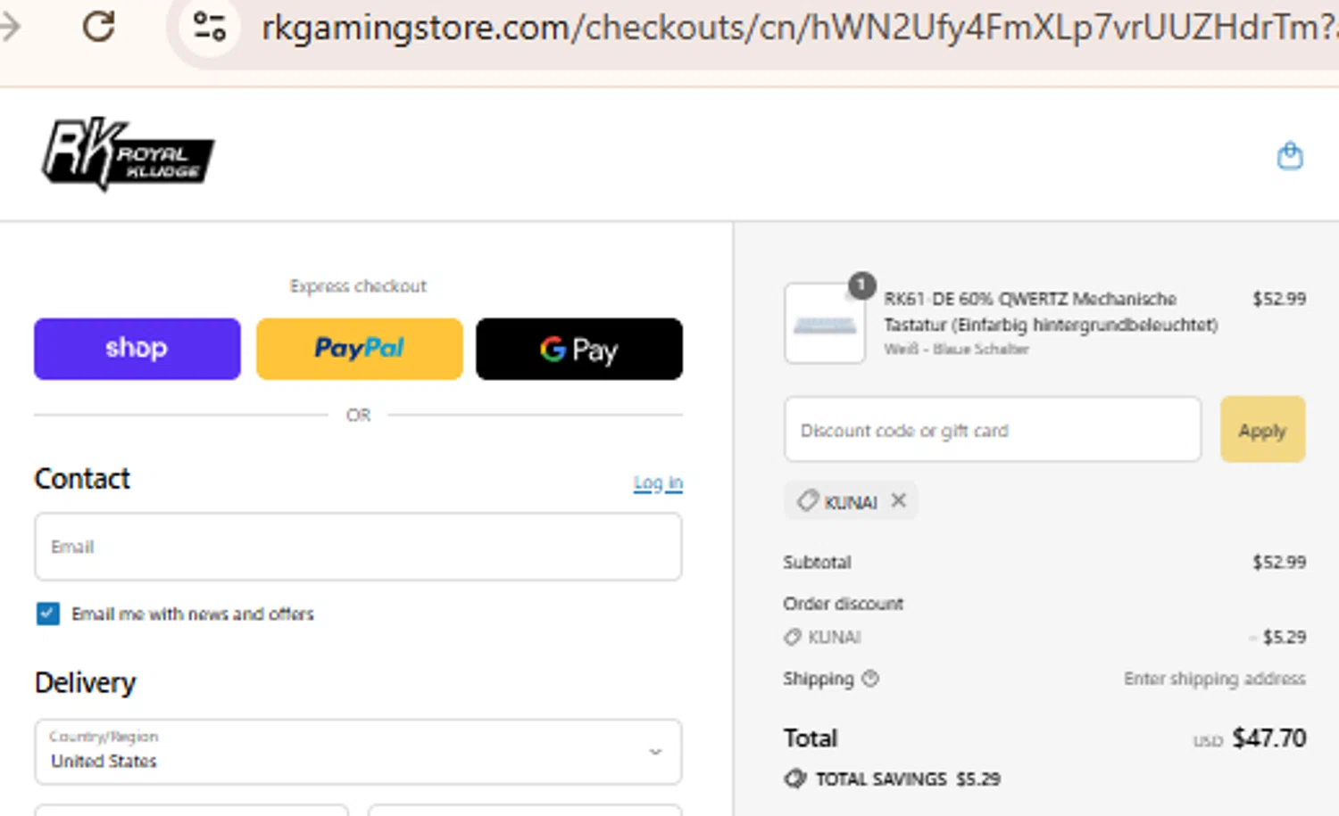This screenshot has width=1339, height=816.
Task: Choose Google Pay express checkout
Action: [x=578, y=349]
